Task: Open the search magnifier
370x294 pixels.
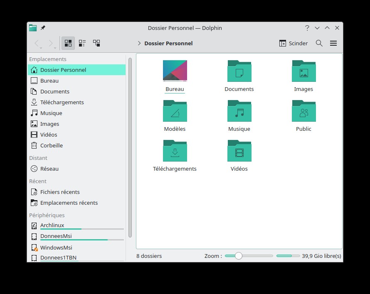Action: tap(319, 43)
